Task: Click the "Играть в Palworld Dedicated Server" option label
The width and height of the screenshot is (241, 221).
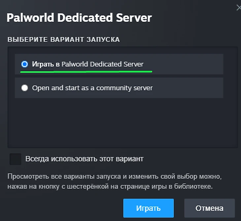Action: [88, 64]
